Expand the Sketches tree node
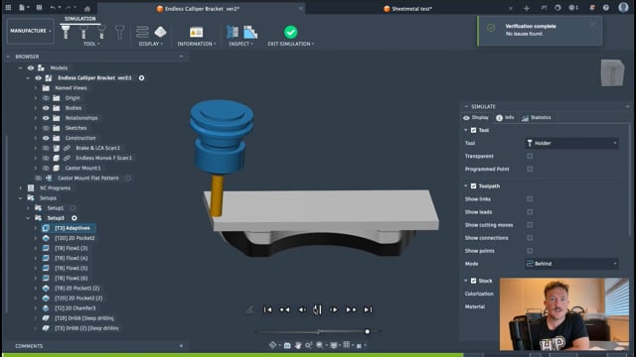636x357 pixels. tap(36, 128)
